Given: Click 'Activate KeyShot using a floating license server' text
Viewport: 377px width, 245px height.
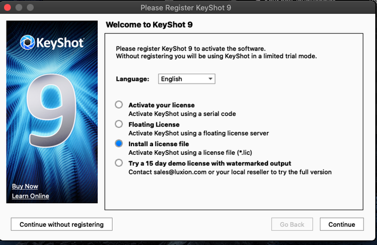Looking at the screenshot, I should (x=199, y=133).
